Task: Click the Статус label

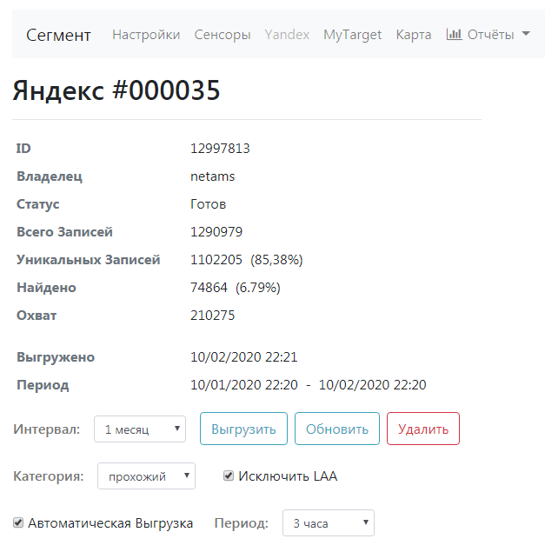Action: tap(38, 203)
